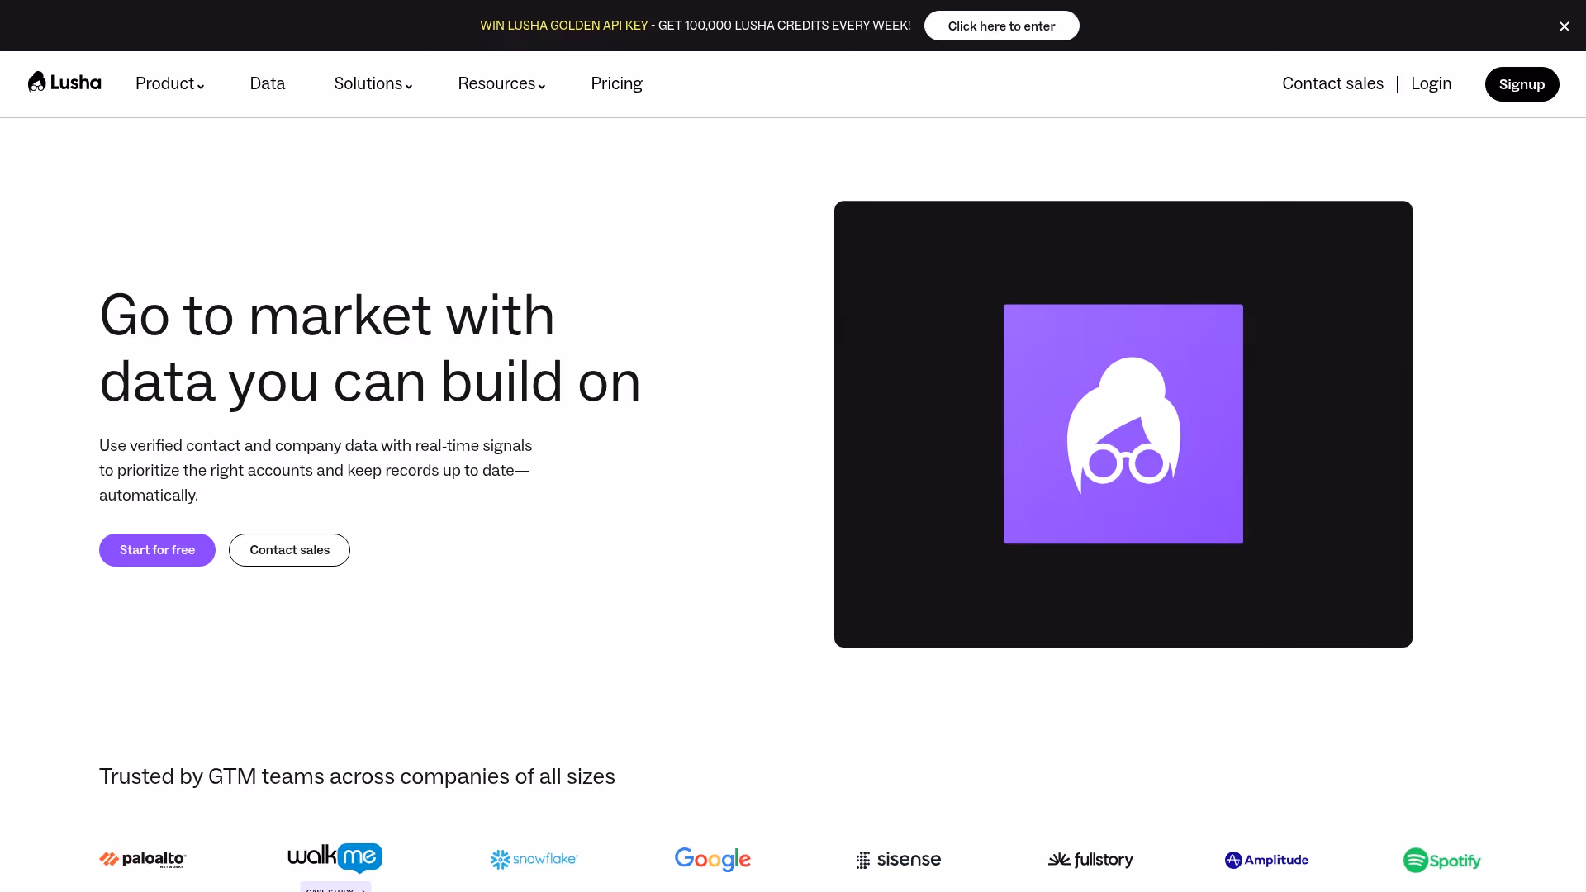Click the purple Lusha mascot video thumbnail
The height and width of the screenshot is (892, 1586).
point(1123,424)
